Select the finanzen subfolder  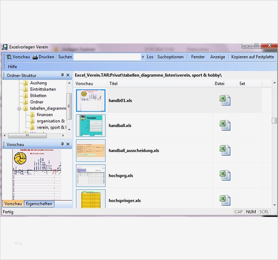point(45,115)
